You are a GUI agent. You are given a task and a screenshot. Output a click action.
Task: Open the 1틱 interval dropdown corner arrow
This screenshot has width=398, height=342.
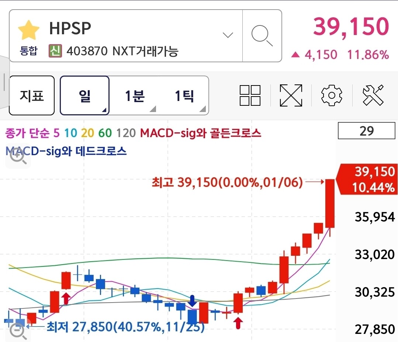point(203,109)
